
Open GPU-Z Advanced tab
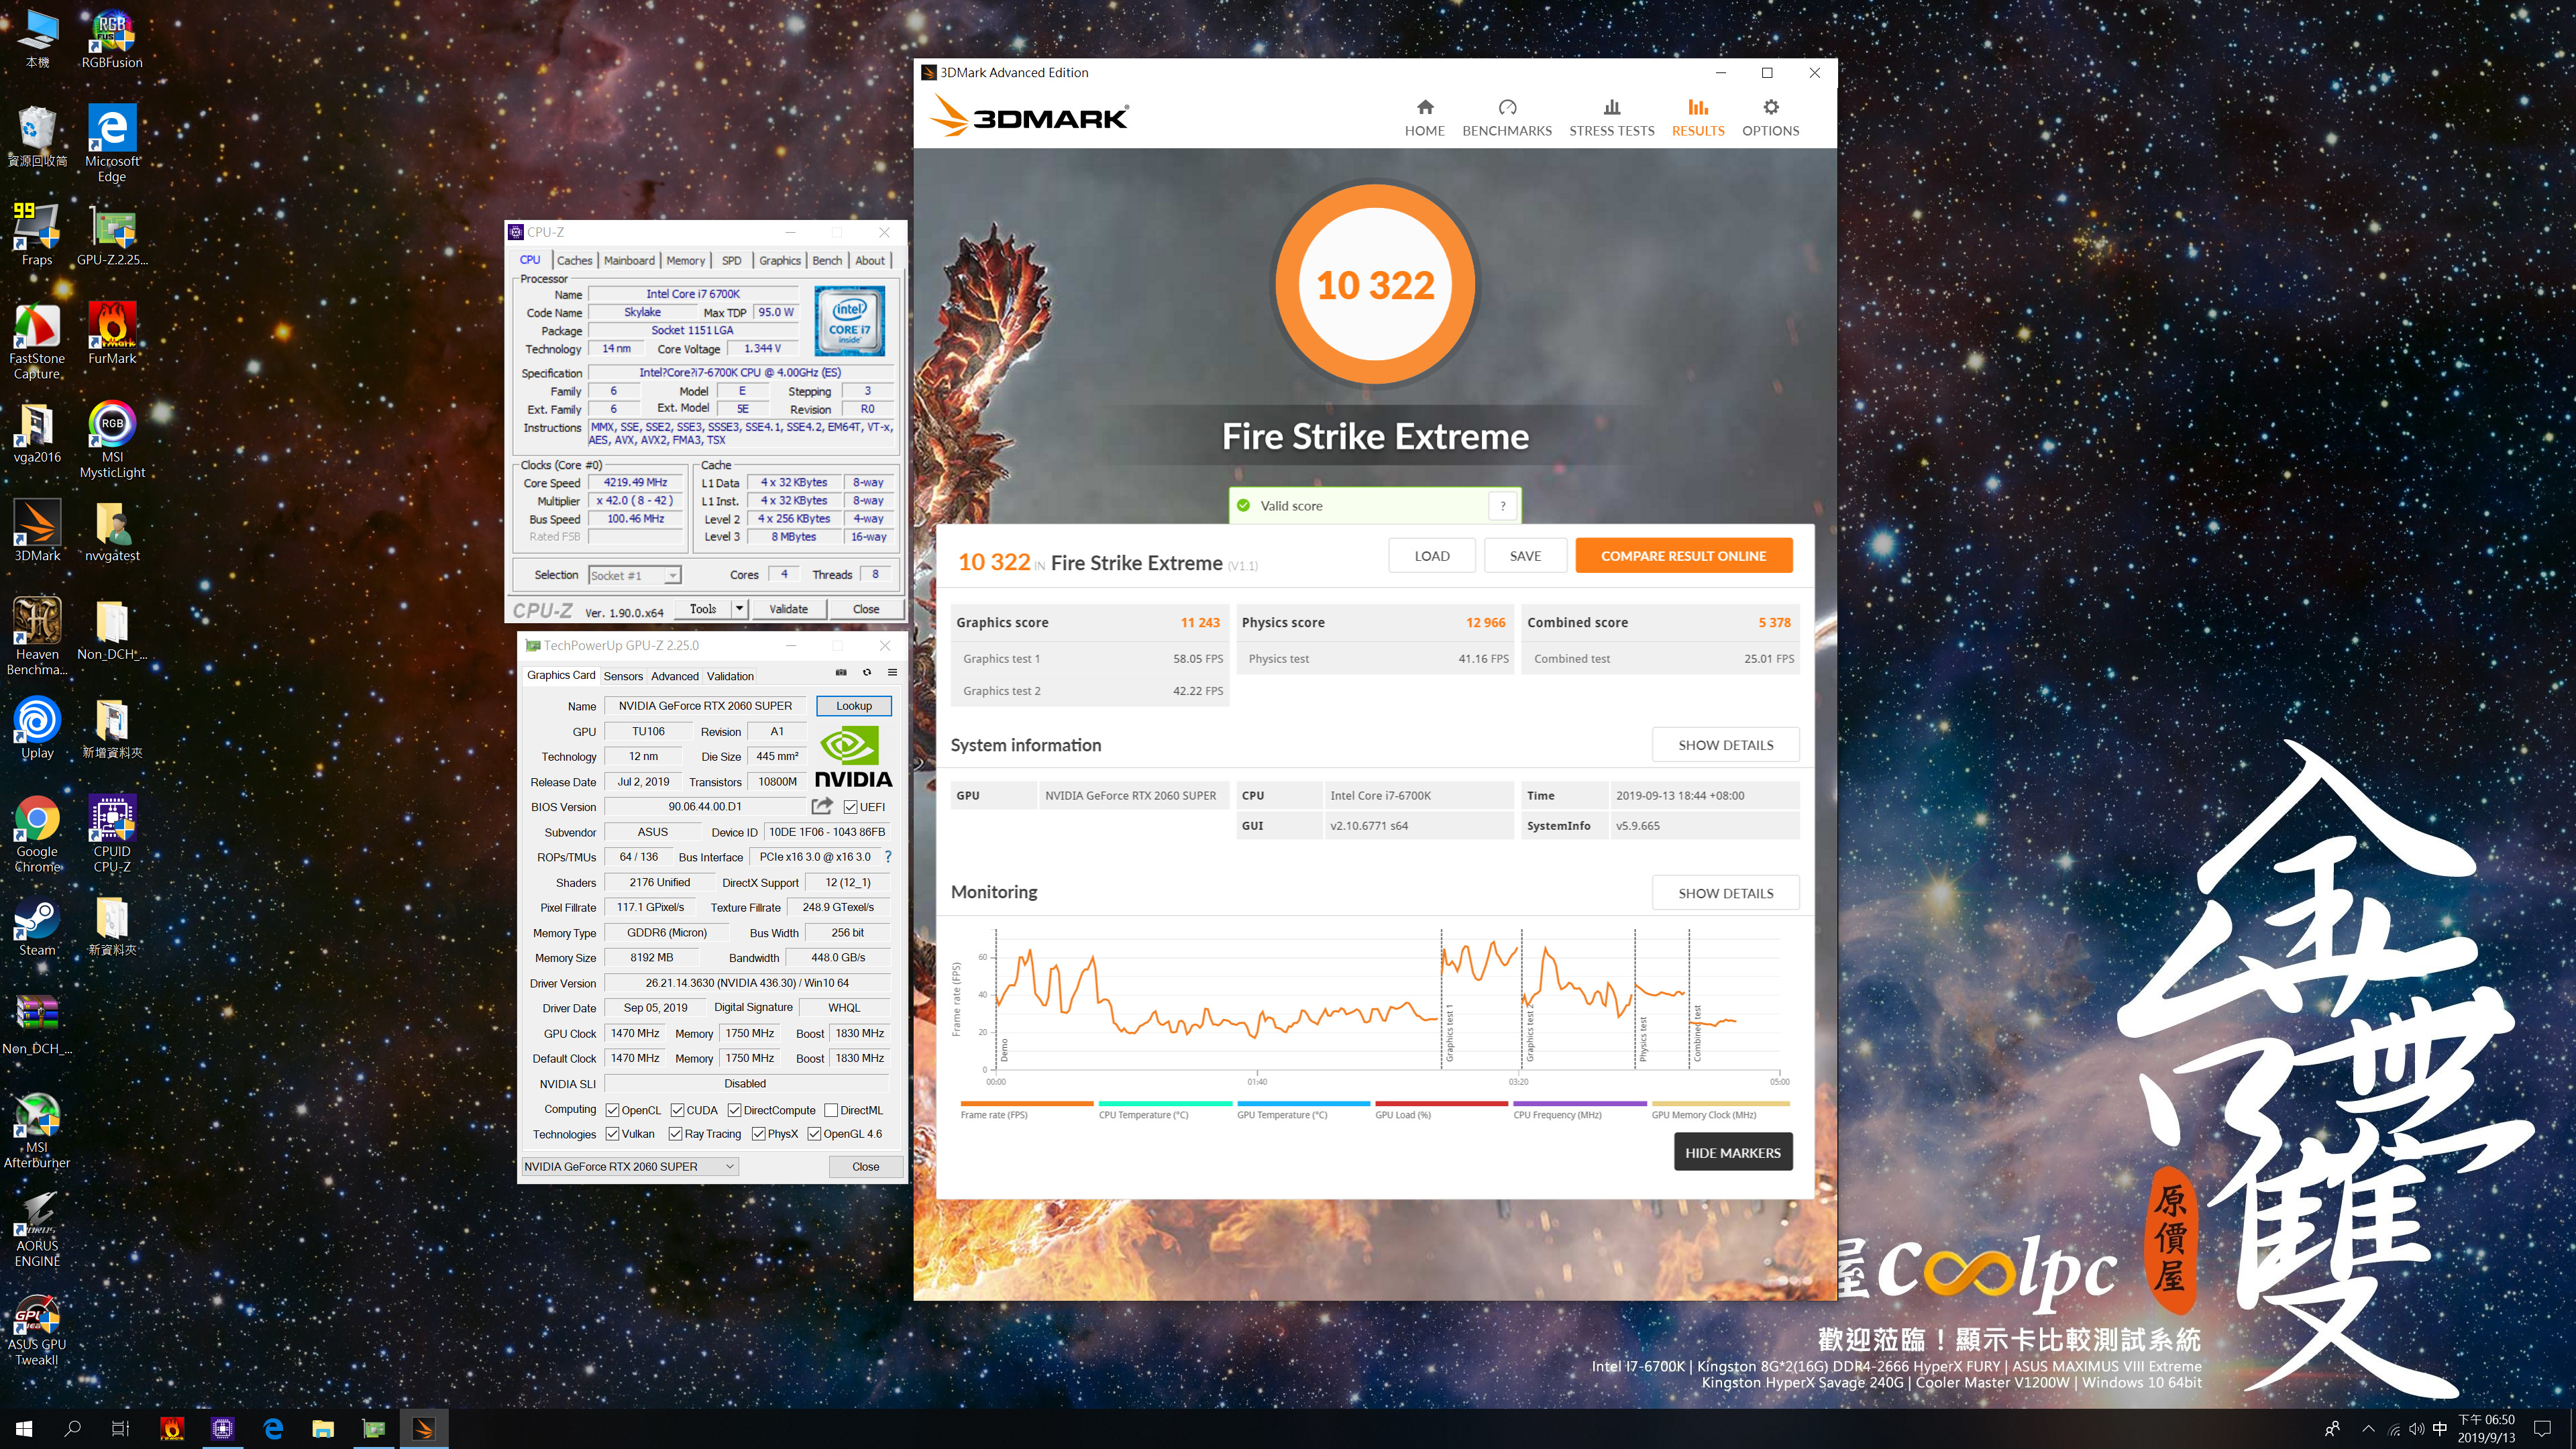pyautogui.click(x=675, y=676)
